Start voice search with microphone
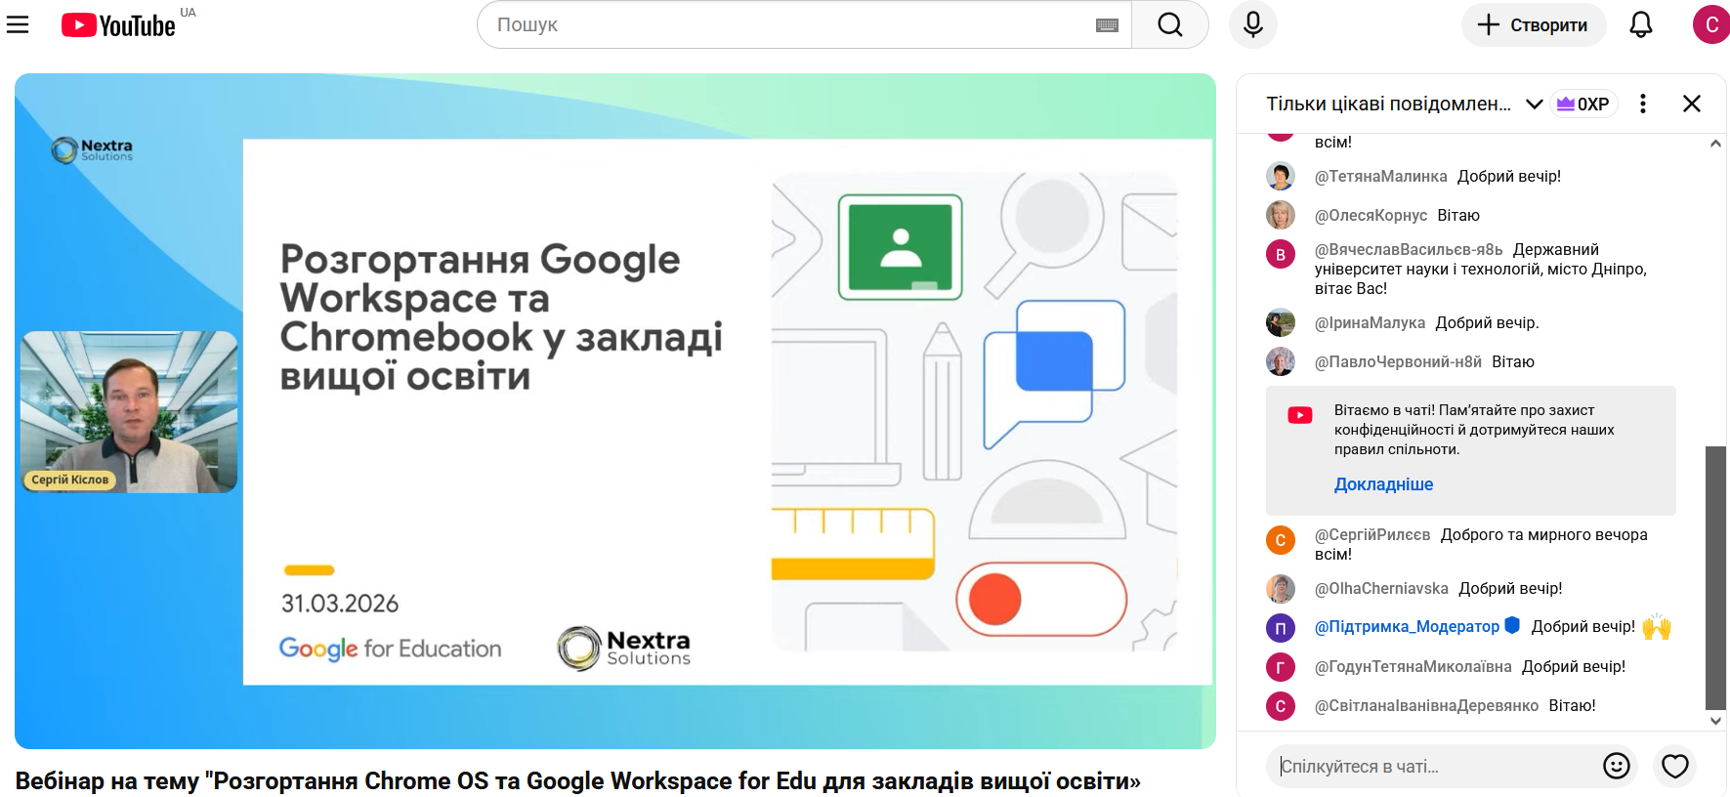 (x=1253, y=24)
